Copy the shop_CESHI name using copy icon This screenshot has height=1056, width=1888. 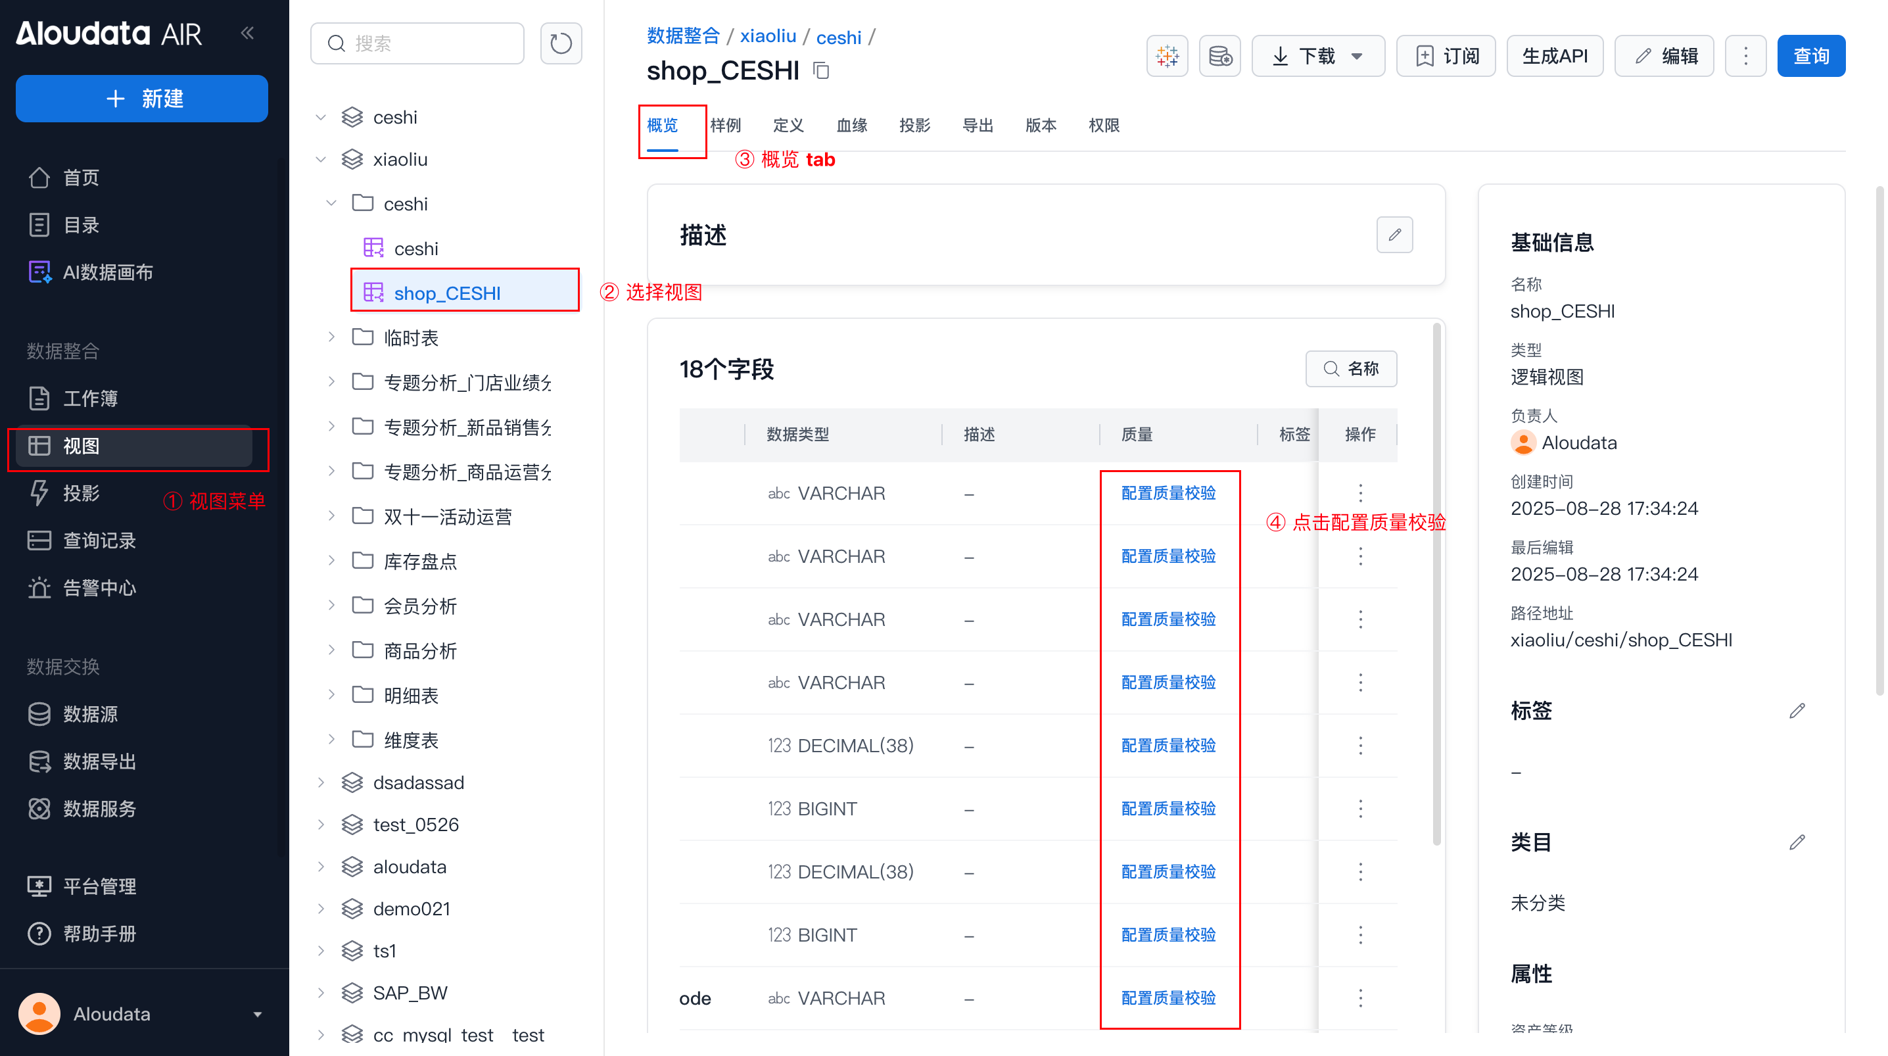[821, 71]
